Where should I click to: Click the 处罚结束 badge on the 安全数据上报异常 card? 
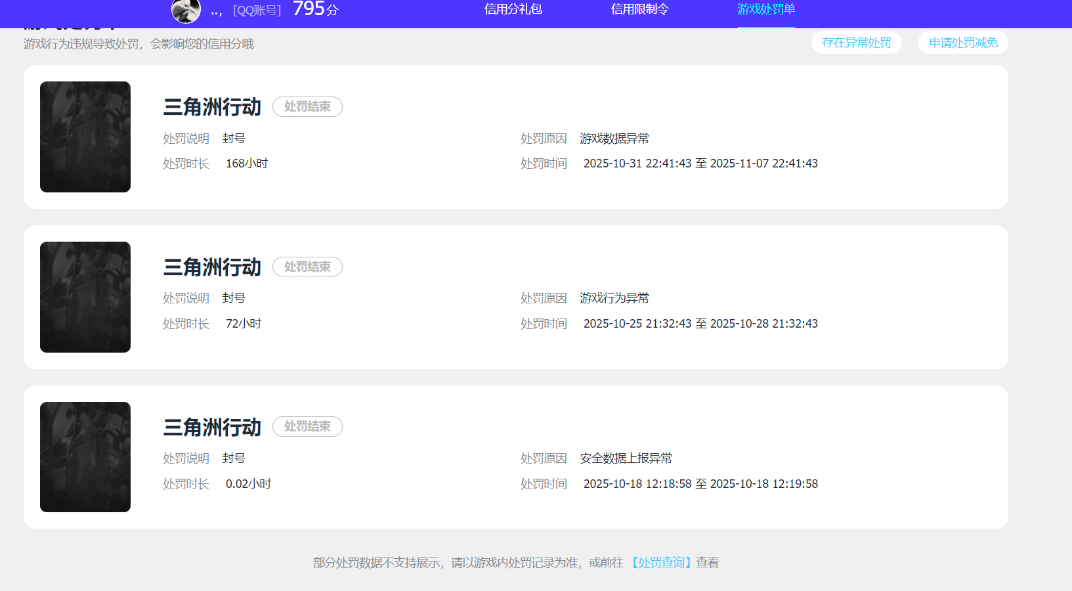point(307,427)
